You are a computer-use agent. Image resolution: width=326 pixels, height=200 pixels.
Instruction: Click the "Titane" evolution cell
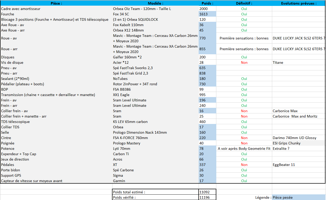point(299,62)
